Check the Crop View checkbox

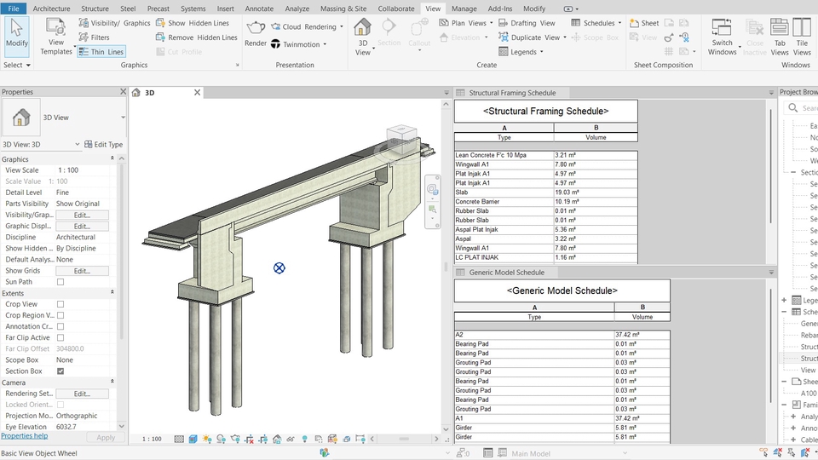click(x=60, y=304)
